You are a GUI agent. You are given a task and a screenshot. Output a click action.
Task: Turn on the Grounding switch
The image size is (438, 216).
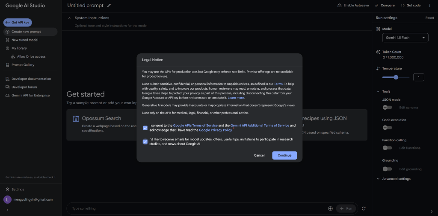pyautogui.click(x=387, y=169)
